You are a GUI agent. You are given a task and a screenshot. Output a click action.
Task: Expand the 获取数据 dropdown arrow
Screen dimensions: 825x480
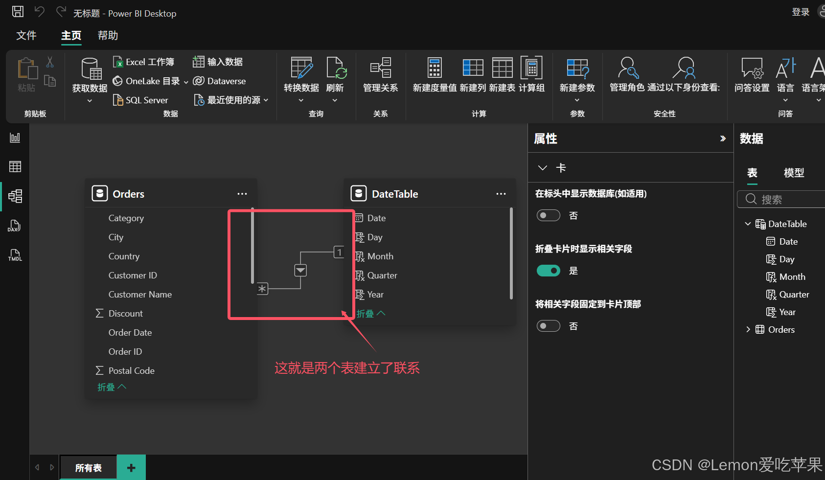(x=90, y=101)
